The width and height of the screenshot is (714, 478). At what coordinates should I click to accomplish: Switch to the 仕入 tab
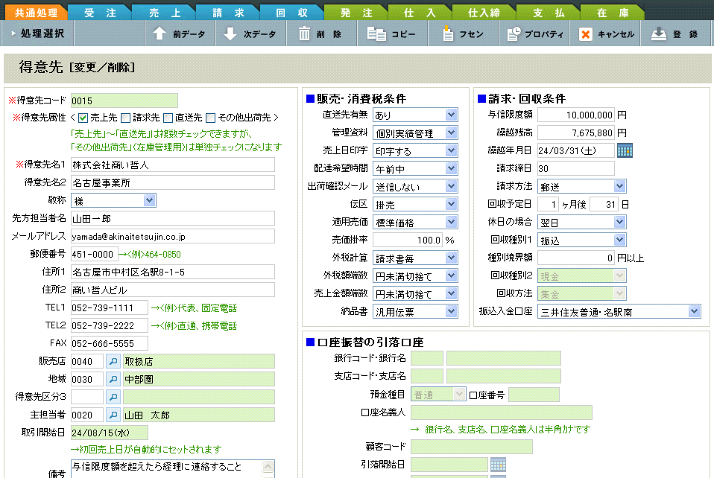[x=420, y=12]
